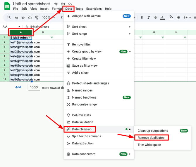The height and width of the screenshot is (167, 196).
Task: Open the fill colour picker
Action: (171, 17)
